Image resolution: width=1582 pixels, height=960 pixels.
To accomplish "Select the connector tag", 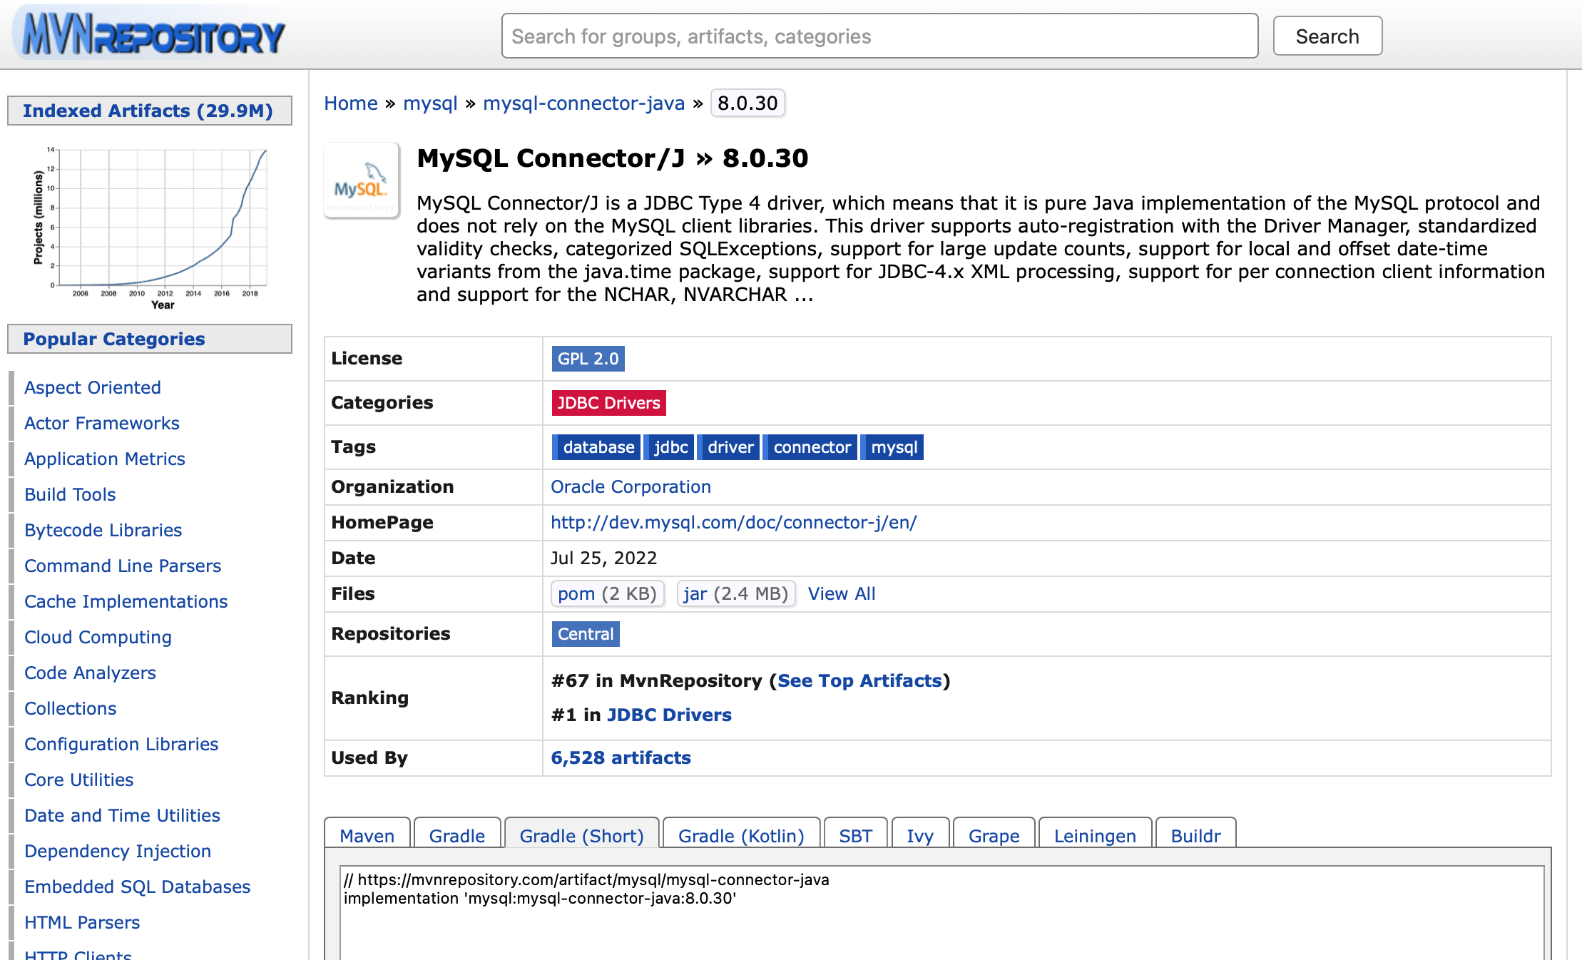I will 810,446.
